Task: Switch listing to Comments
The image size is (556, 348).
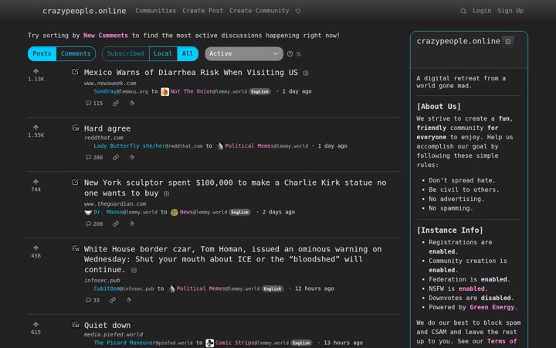Action: pyautogui.click(x=76, y=53)
